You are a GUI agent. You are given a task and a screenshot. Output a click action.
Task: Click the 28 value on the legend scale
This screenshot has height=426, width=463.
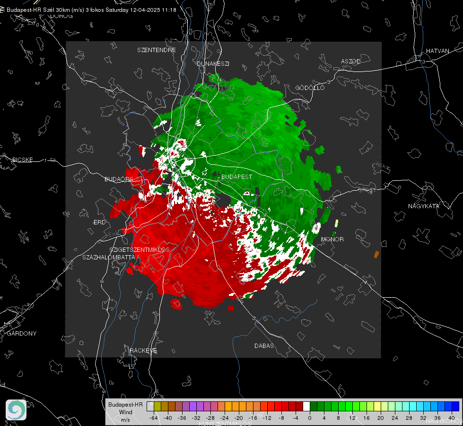pyautogui.click(x=409, y=418)
